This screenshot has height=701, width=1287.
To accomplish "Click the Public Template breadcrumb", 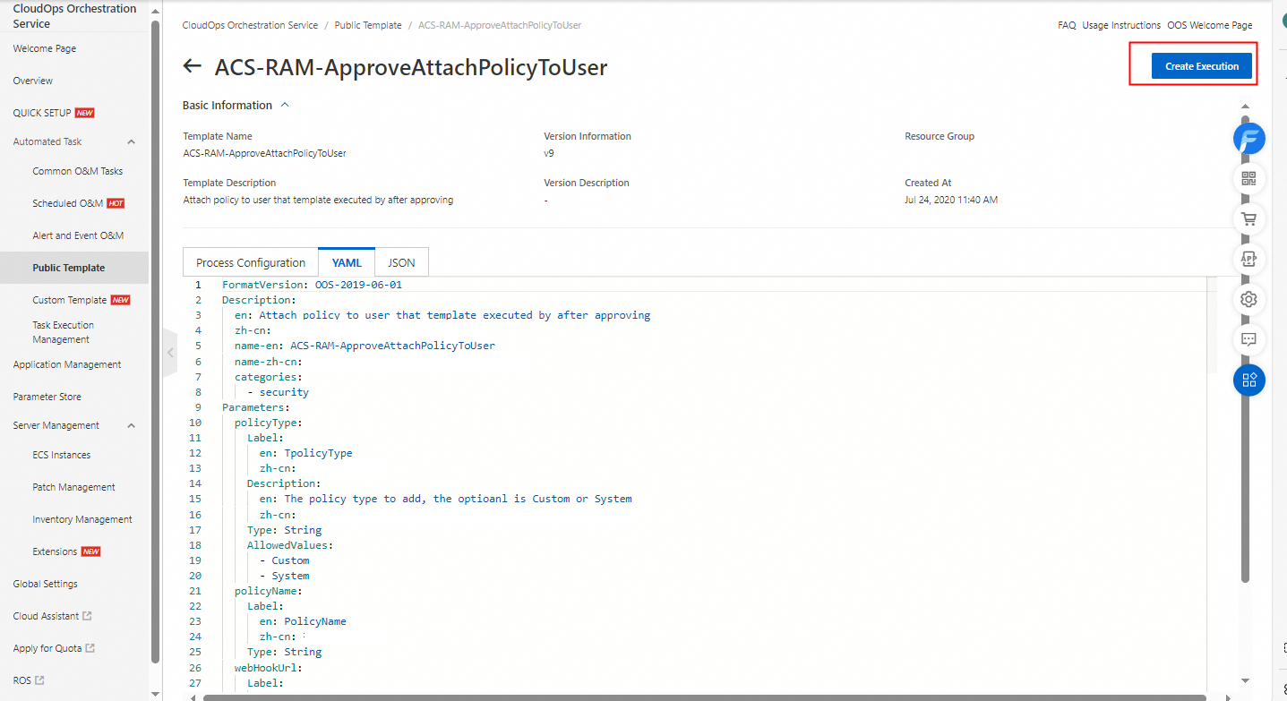I will [x=368, y=25].
